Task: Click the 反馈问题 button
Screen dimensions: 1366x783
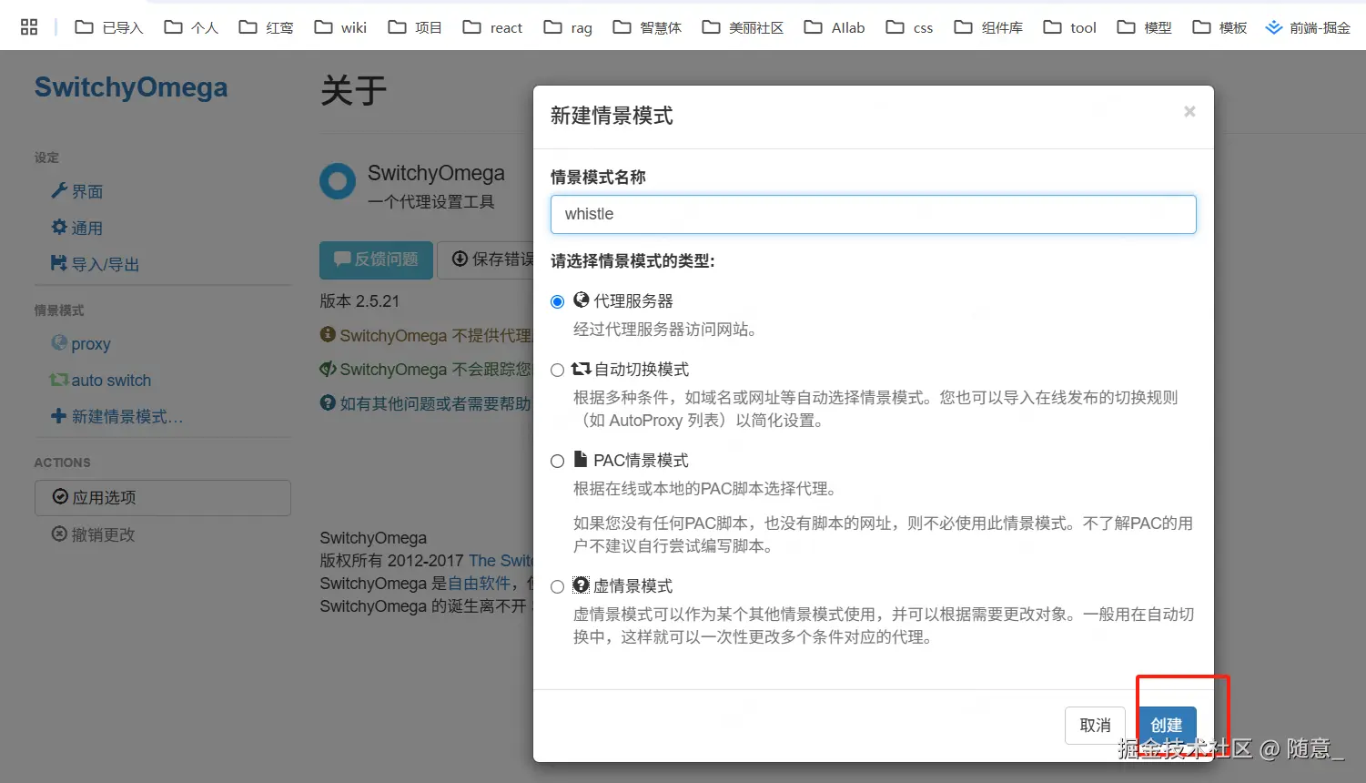Action: (376, 259)
